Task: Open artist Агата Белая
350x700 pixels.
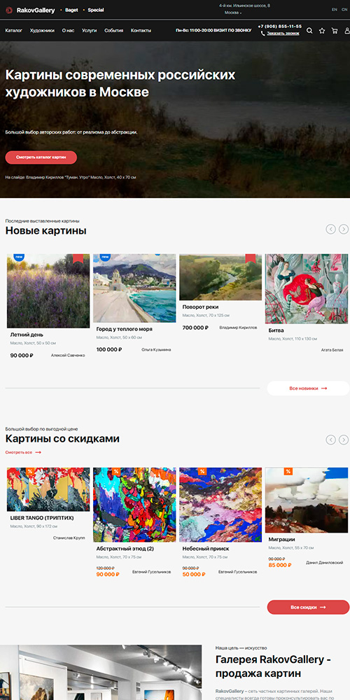Action: click(332, 350)
